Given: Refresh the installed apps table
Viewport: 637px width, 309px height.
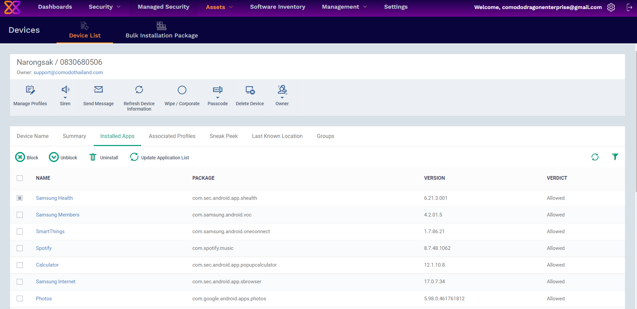Looking at the screenshot, I should point(595,157).
